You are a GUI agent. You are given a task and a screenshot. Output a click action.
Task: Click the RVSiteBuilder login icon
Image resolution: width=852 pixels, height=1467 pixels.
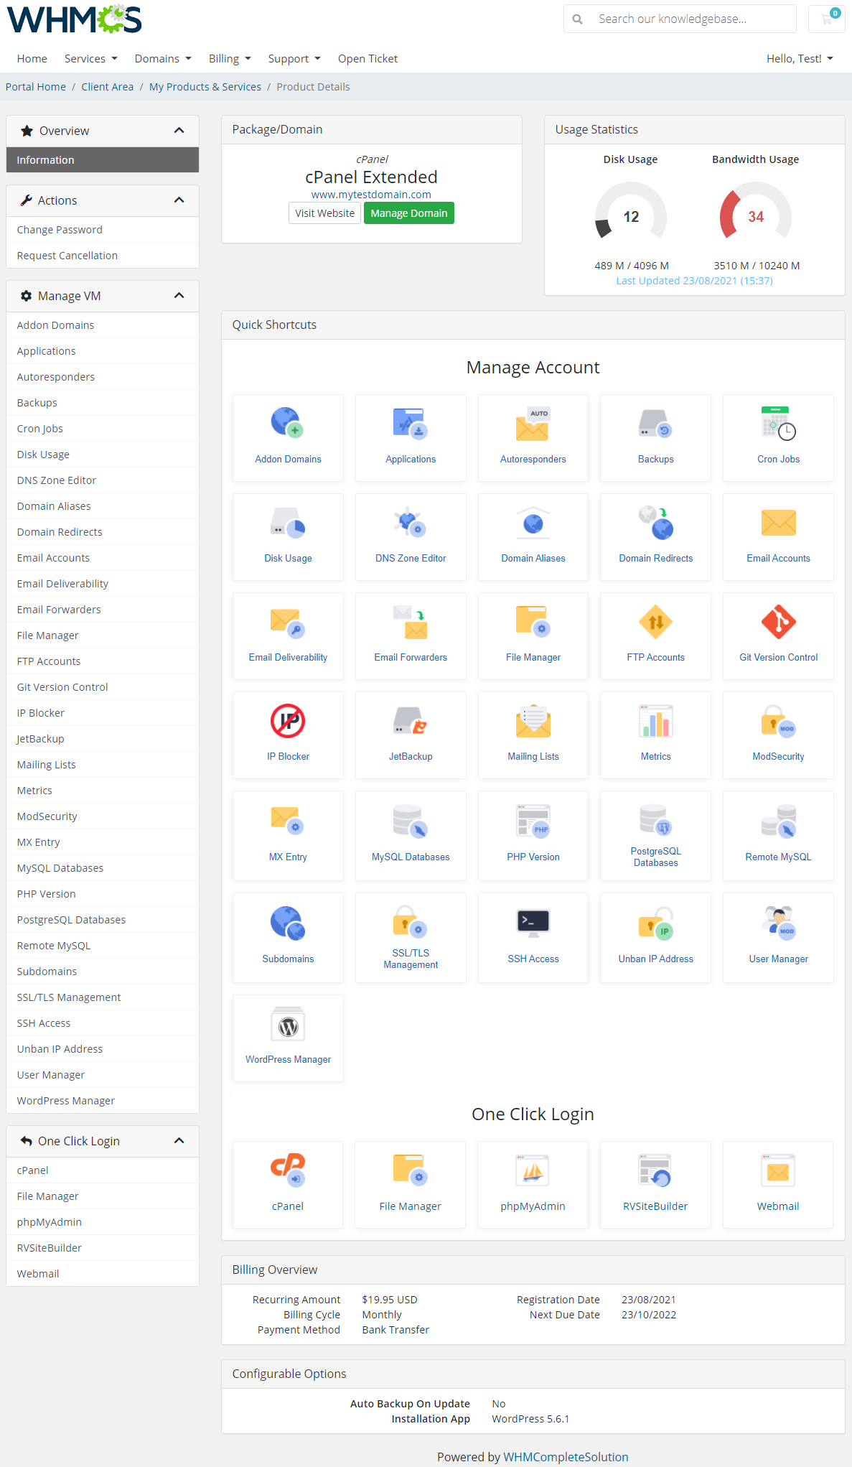(655, 1170)
